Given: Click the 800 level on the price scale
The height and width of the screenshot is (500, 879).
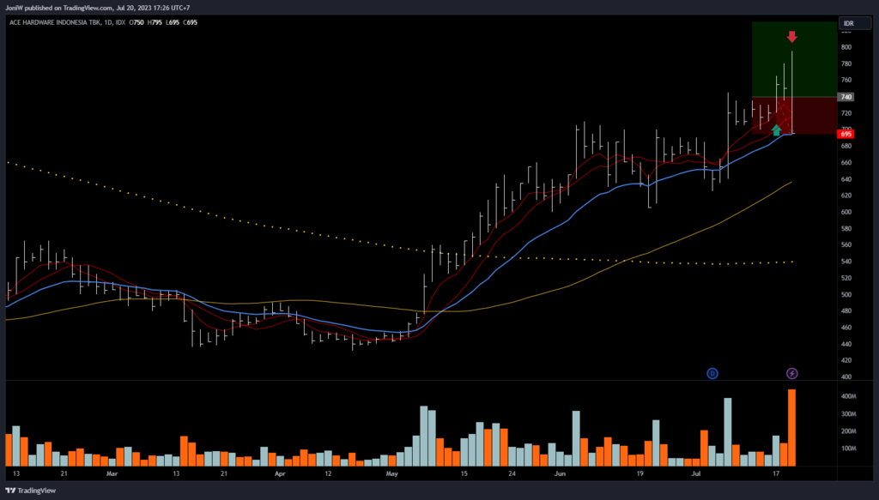Looking at the screenshot, I should pos(846,47).
